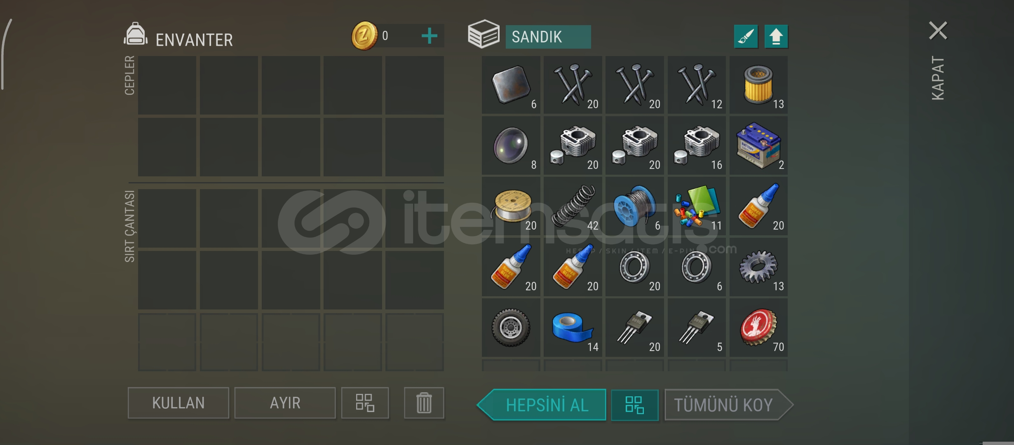Viewport: 1014px width, 445px height.
Task: Select the steel plate item
Action: [511, 85]
